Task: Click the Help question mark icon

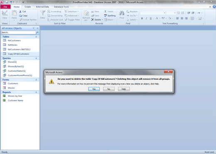Action: tap(214, 7)
